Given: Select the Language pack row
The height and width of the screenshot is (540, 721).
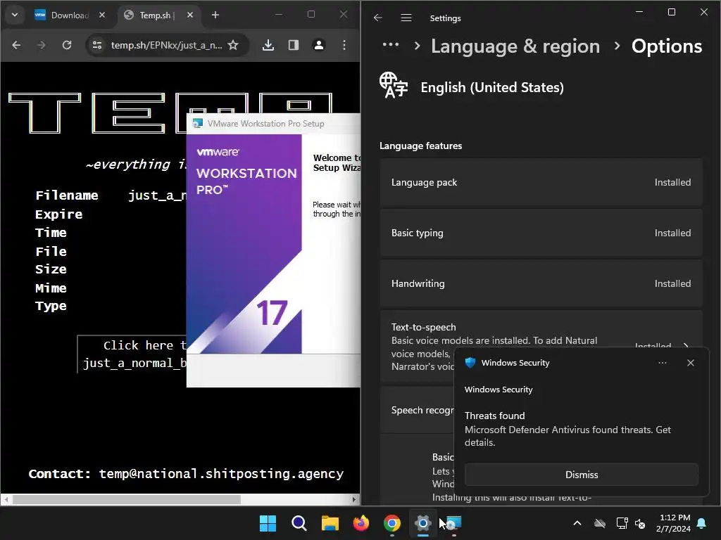Looking at the screenshot, I should click(x=541, y=182).
